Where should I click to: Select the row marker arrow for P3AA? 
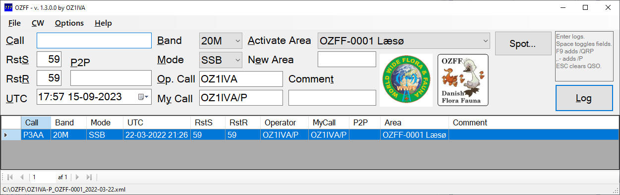(6, 135)
